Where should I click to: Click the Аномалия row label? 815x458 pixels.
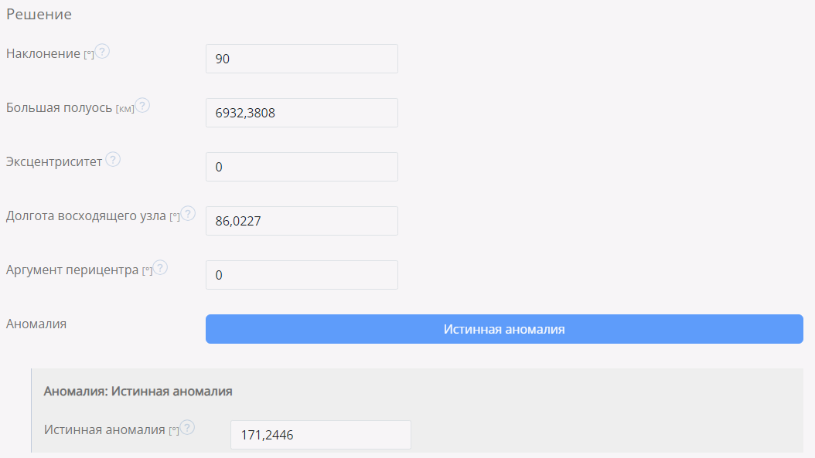click(x=36, y=324)
